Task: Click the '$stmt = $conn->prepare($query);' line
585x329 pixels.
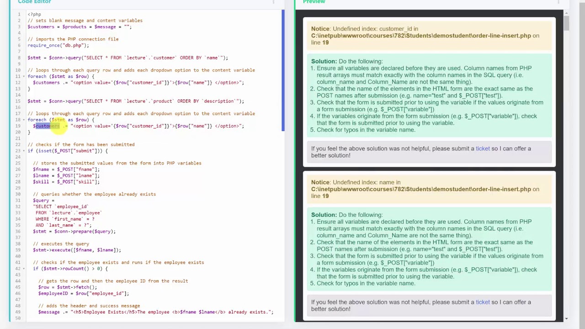Action: (x=74, y=232)
